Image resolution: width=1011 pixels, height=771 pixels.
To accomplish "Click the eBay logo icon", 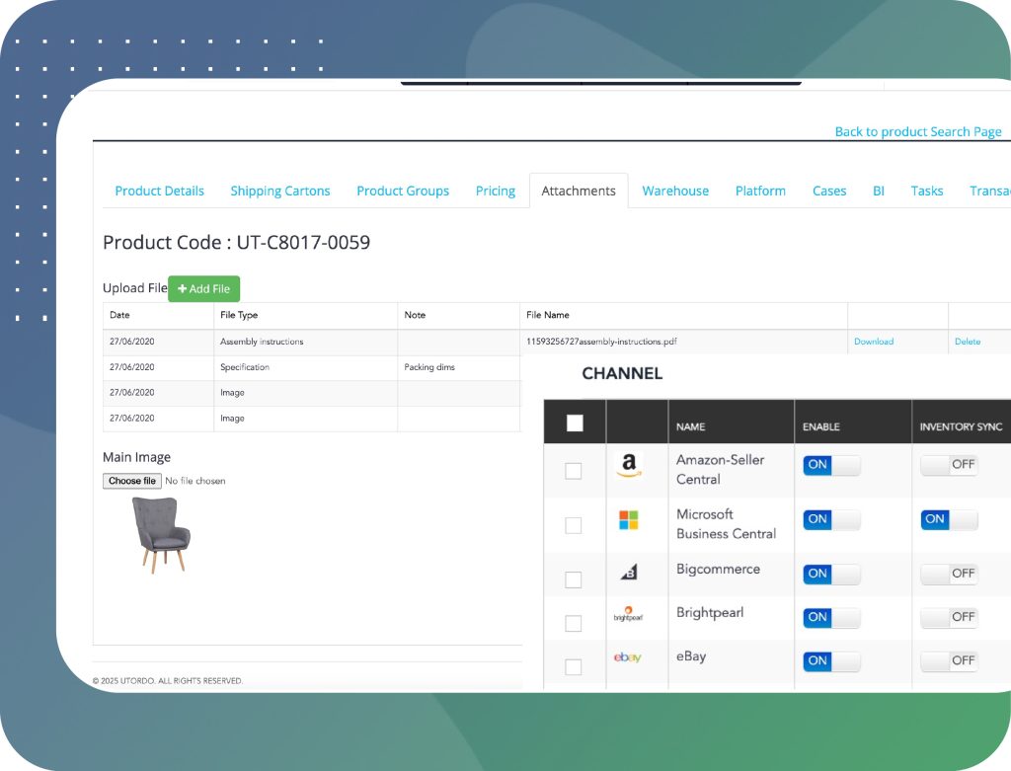I will click(628, 657).
